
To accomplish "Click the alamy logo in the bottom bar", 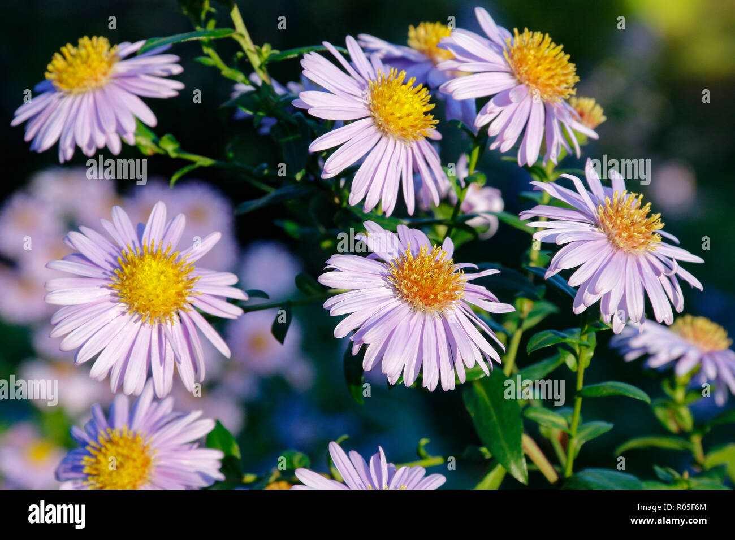I will click(x=57, y=515).
